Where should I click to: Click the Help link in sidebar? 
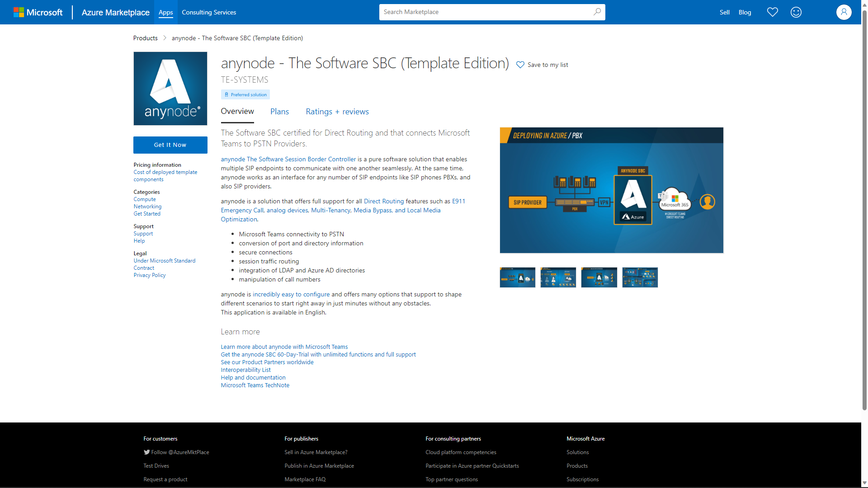139,241
